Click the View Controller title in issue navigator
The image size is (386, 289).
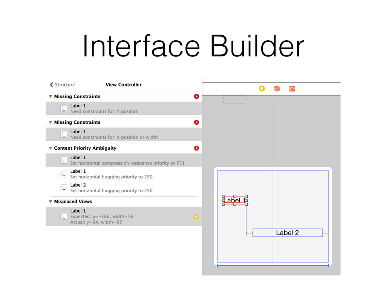tap(124, 85)
